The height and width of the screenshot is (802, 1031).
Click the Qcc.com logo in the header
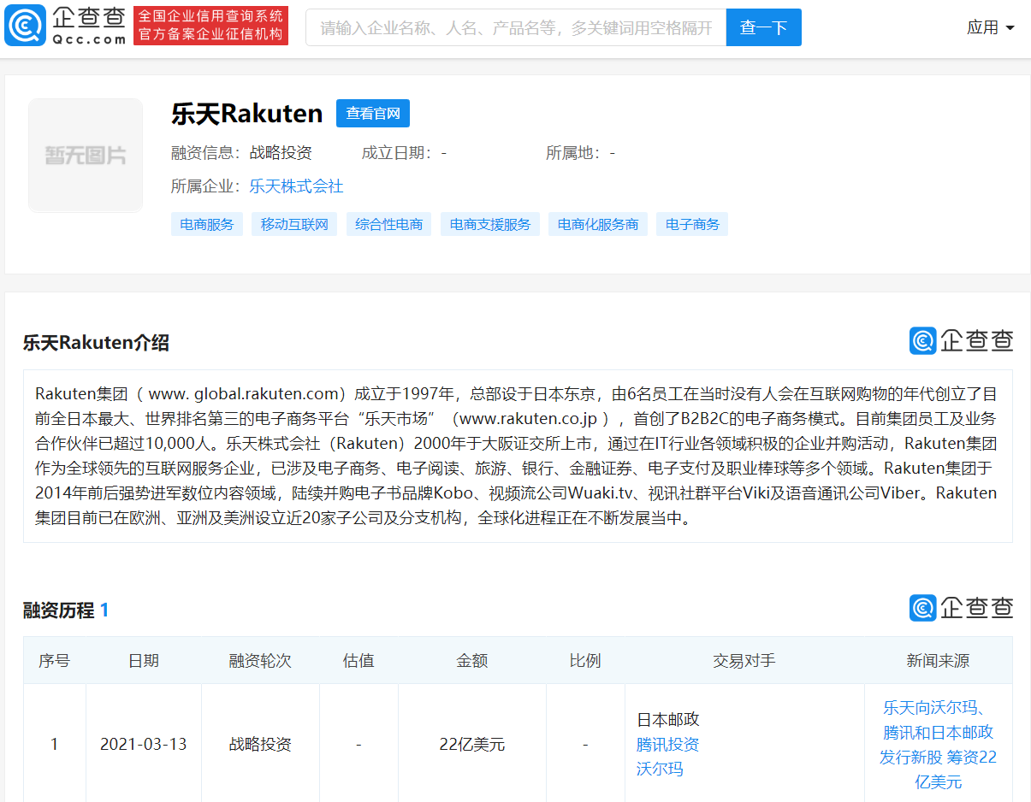(65, 26)
